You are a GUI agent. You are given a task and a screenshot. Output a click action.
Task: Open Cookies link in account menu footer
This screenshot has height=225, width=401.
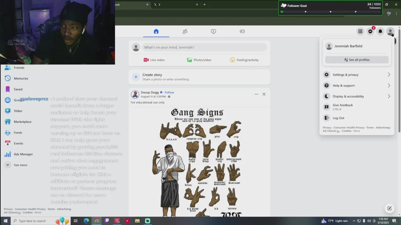click(x=346, y=131)
